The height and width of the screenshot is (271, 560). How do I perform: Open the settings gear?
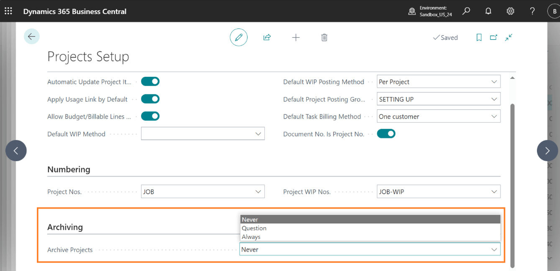pos(510,11)
